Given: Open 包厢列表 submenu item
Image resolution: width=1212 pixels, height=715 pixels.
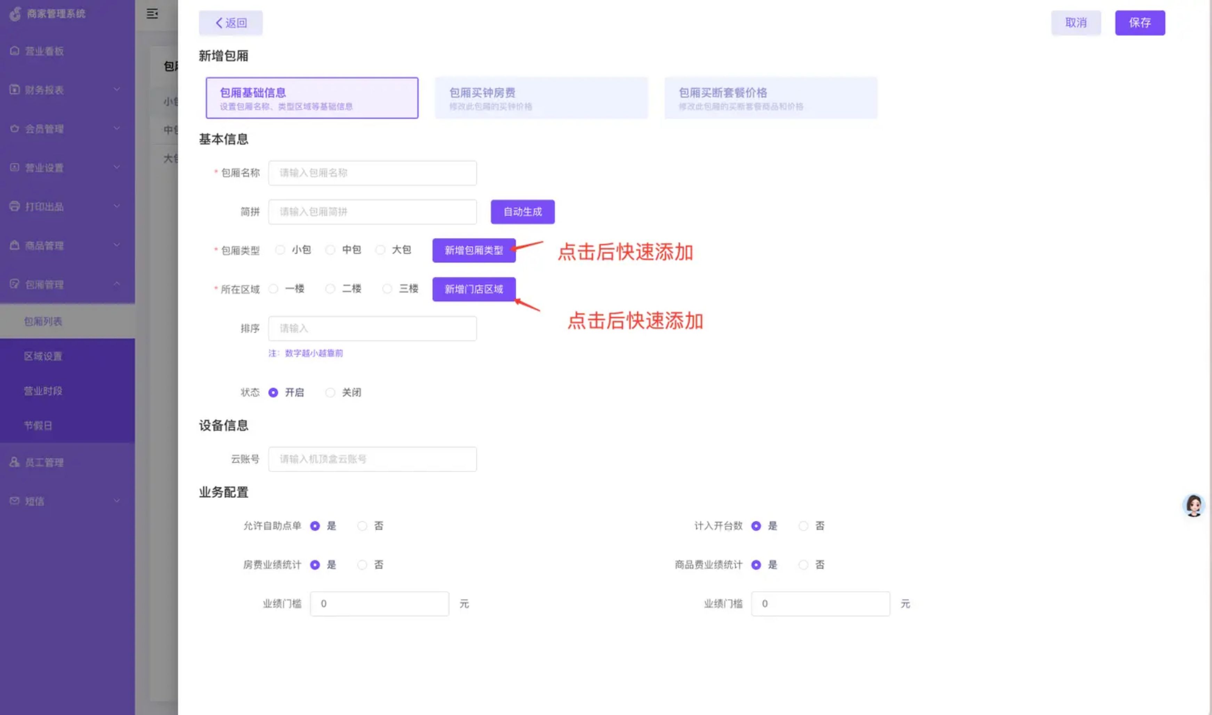Looking at the screenshot, I should click(67, 321).
